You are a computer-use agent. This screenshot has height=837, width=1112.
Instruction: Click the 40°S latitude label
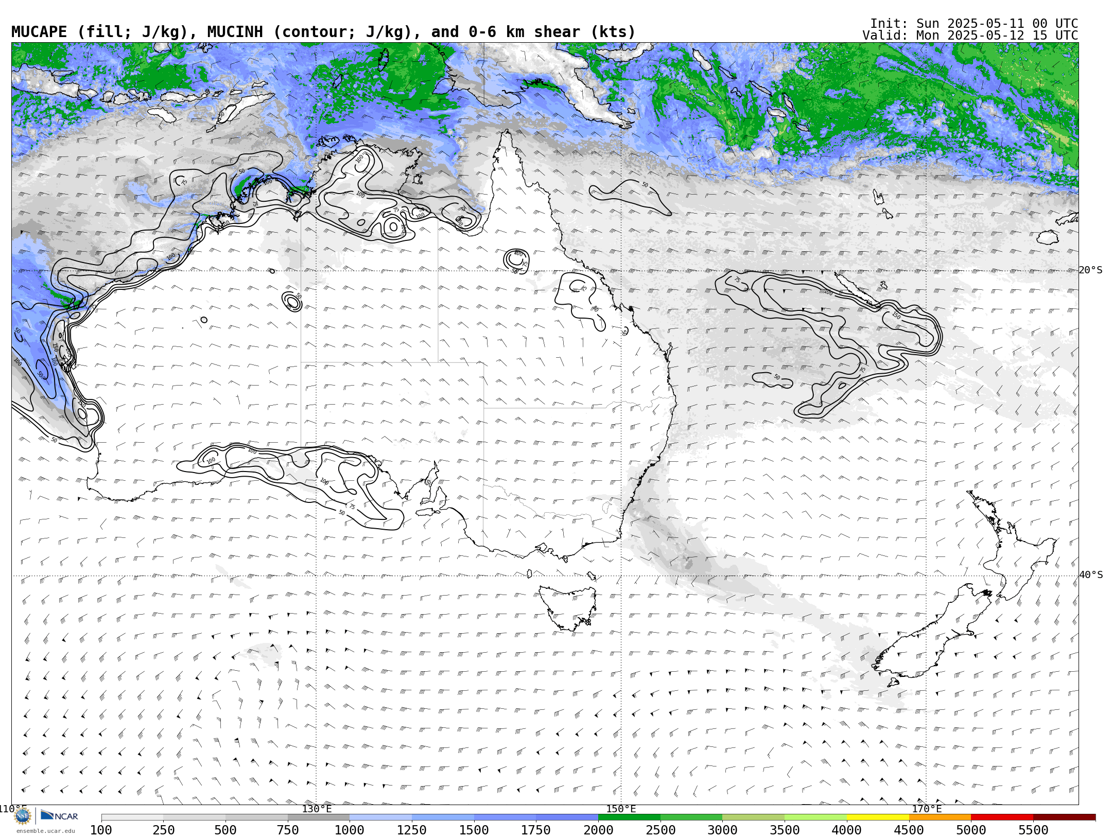pos(1091,575)
